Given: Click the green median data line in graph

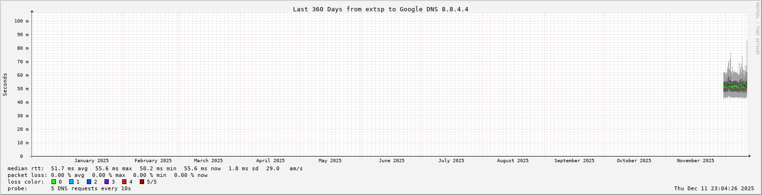Looking at the screenshot, I should 735,87.
